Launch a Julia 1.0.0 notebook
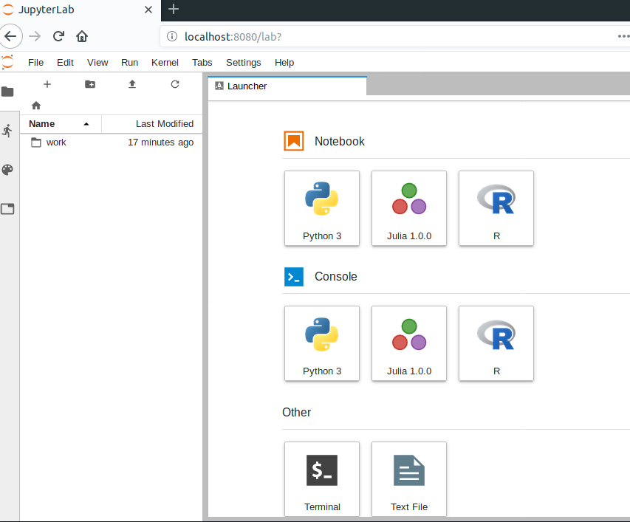The width and height of the screenshot is (630, 522). coord(409,208)
